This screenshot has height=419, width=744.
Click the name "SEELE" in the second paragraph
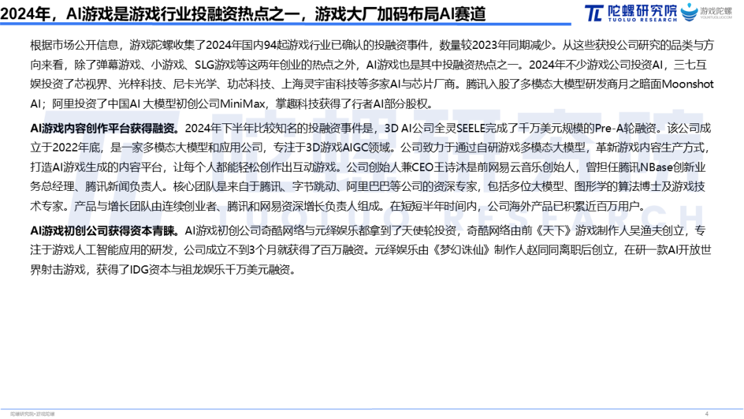point(471,128)
